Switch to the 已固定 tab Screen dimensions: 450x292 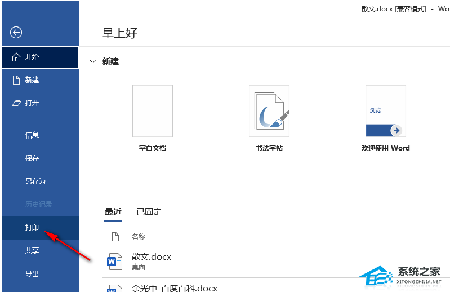(x=149, y=212)
